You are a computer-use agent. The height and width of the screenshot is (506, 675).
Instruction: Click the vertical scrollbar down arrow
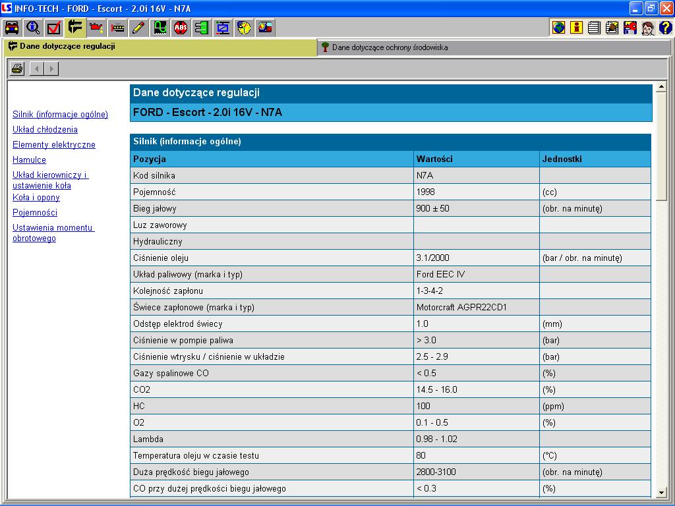pyautogui.click(x=662, y=493)
